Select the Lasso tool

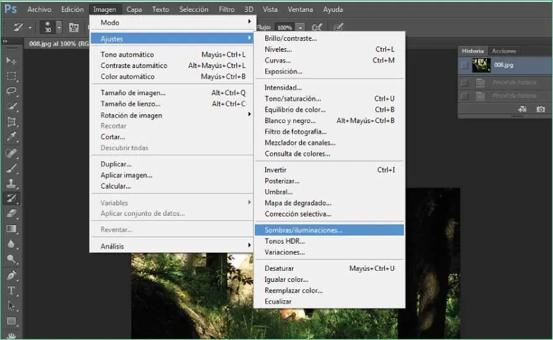[11, 91]
